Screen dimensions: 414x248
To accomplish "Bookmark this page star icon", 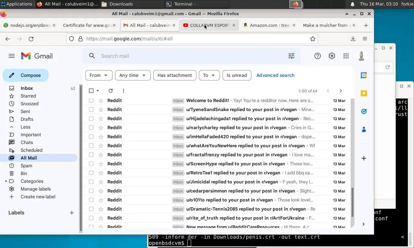I will coord(313,39).
